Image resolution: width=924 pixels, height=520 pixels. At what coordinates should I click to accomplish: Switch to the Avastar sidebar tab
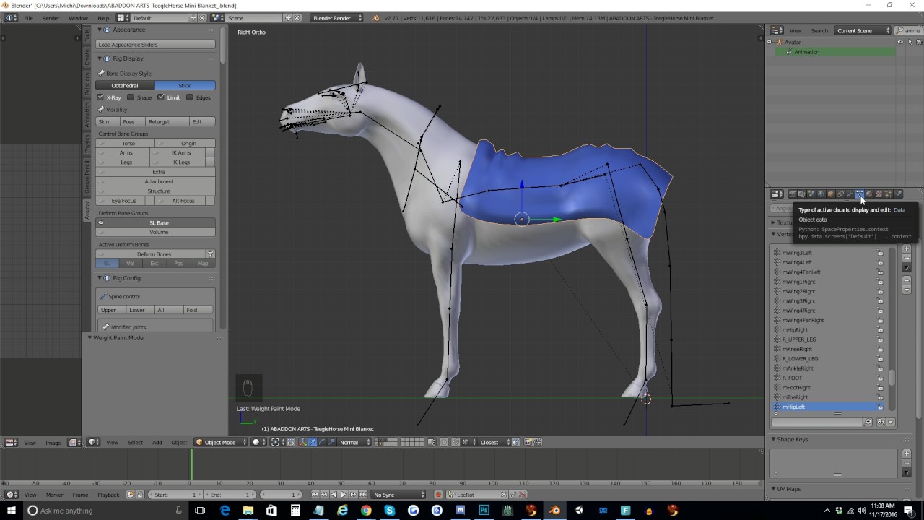point(87,209)
